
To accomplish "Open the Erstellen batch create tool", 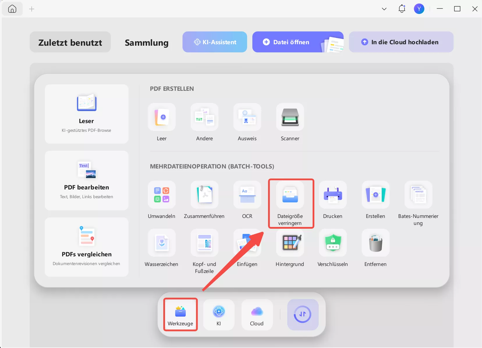I will pyautogui.click(x=375, y=195).
